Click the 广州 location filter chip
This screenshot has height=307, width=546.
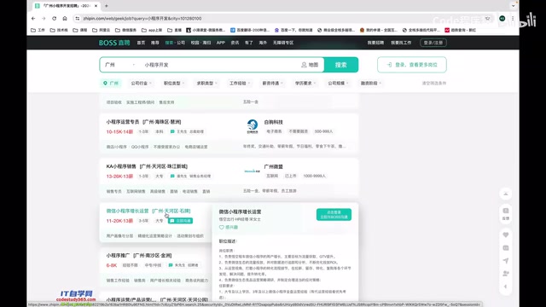click(x=111, y=84)
